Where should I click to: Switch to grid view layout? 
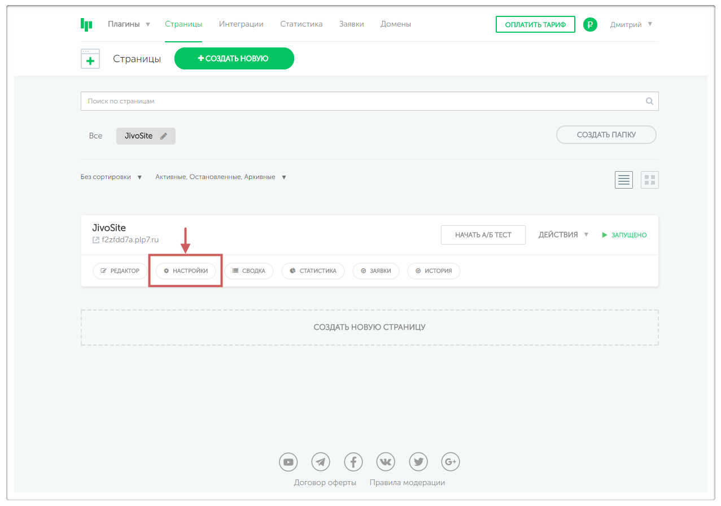[650, 180]
